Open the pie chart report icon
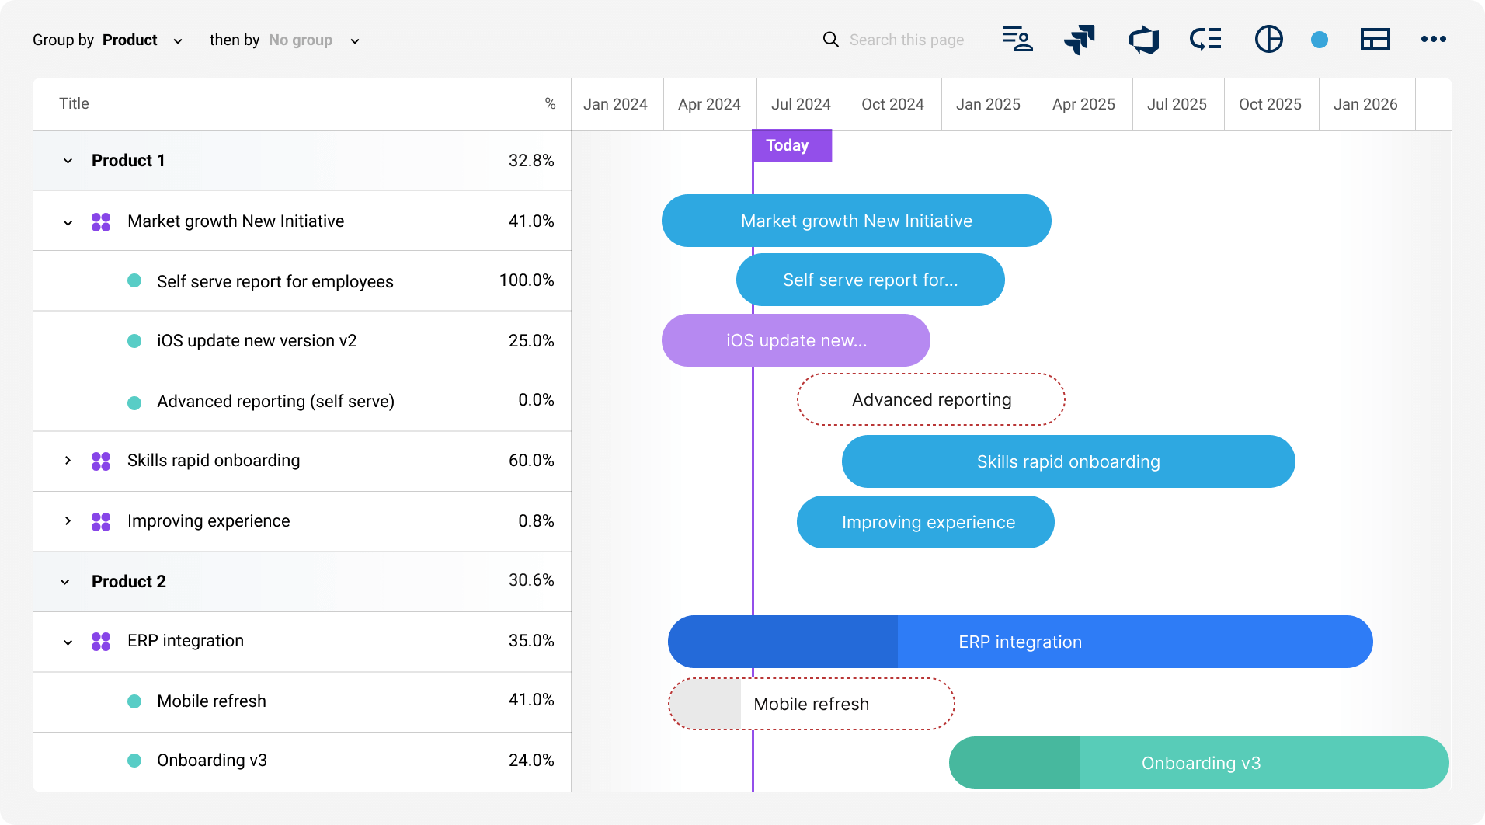Image resolution: width=1485 pixels, height=825 pixels. click(1269, 39)
